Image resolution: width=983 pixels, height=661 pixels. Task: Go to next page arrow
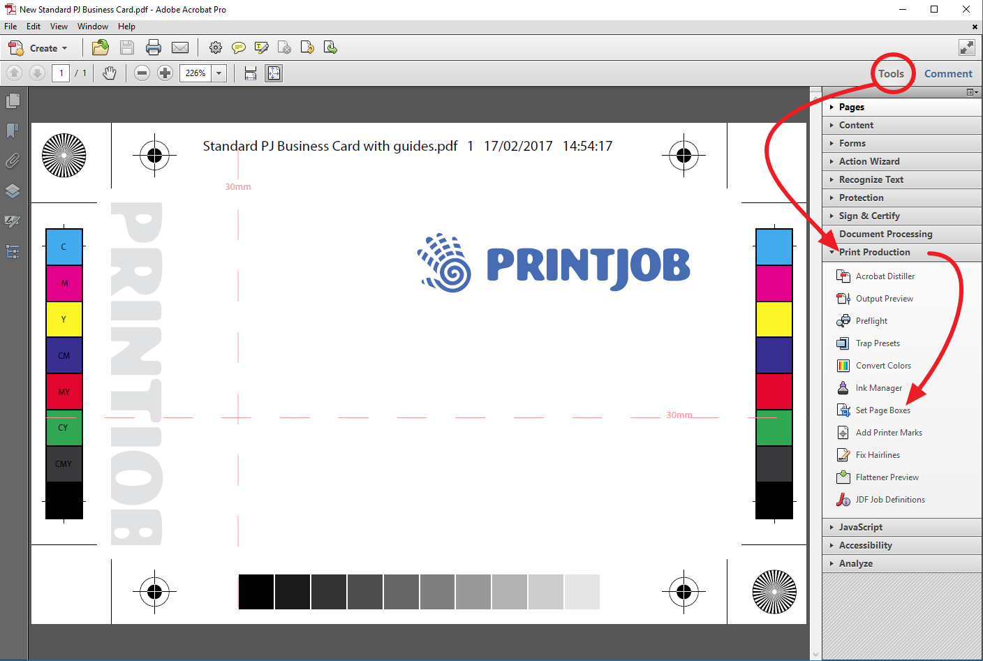tap(38, 73)
